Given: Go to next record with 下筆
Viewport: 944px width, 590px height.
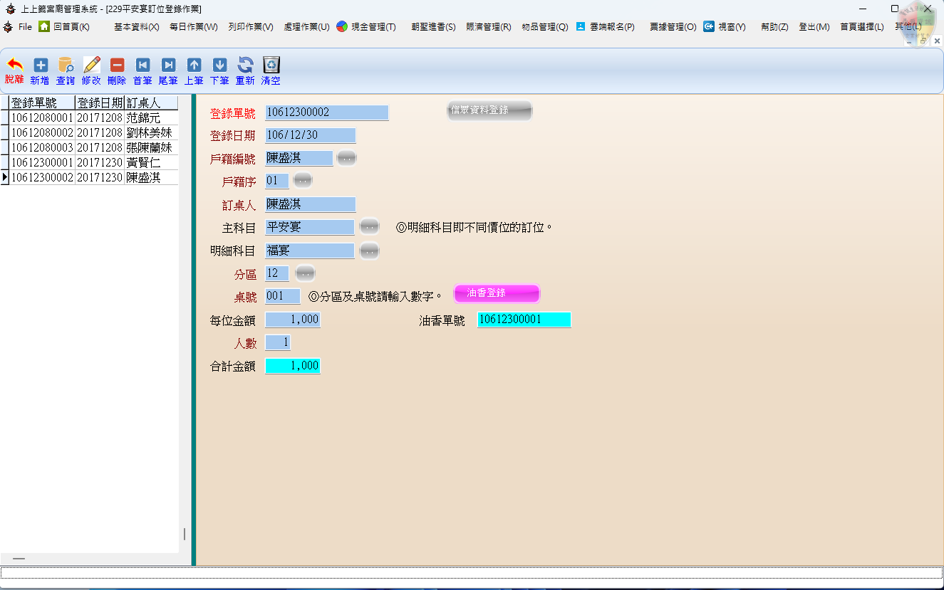Looking at the screenshot, I should point(219,65).
